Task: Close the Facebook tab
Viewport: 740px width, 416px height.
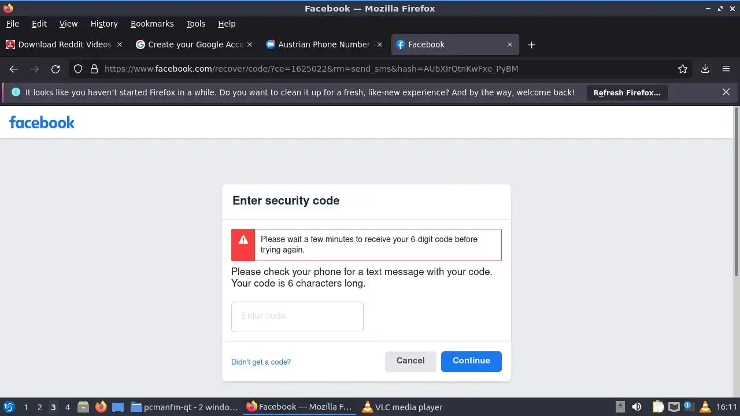Action: [x=510, y=44]
